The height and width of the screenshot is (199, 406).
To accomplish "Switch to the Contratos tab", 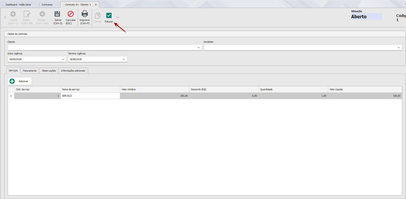I will coord(47,5).
